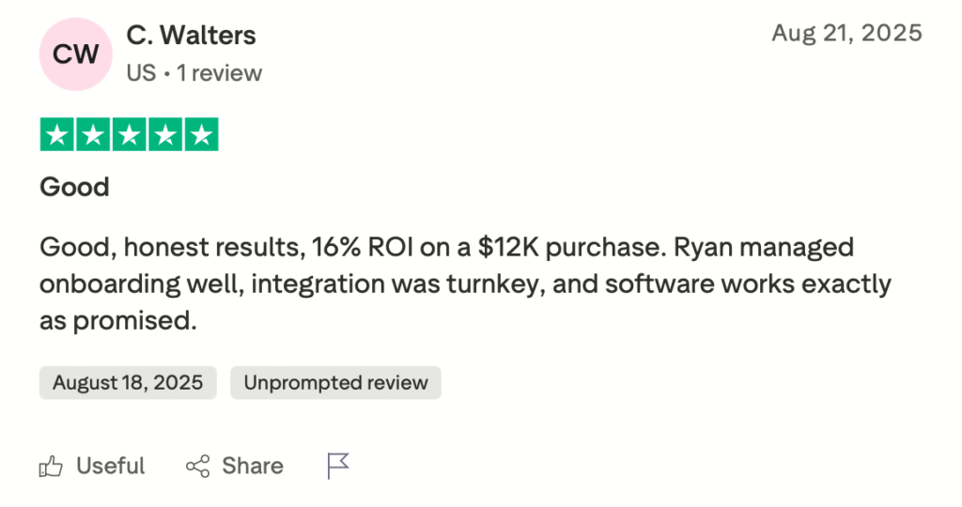
Task: Open the review titled "Good"
Action: point(74,187)
